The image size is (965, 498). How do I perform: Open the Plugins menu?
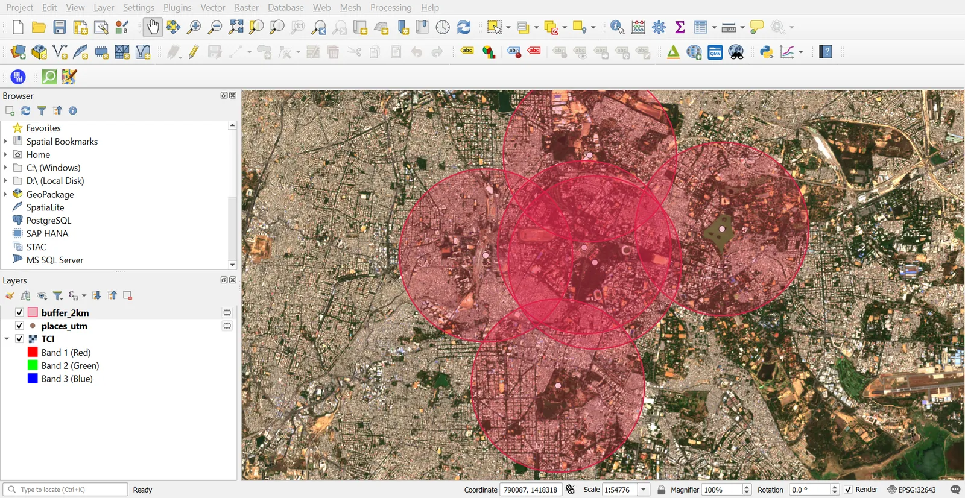coord(177,7)
